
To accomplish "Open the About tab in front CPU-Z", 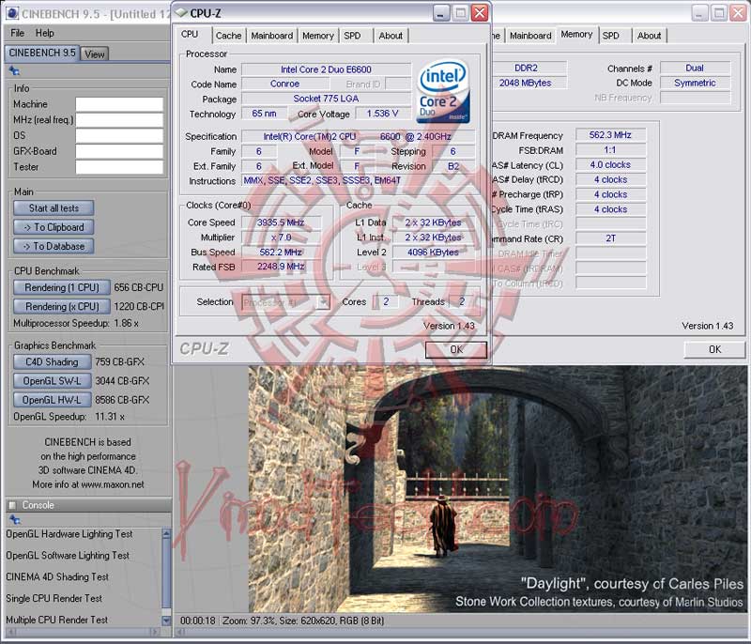I will click(391, 36).
